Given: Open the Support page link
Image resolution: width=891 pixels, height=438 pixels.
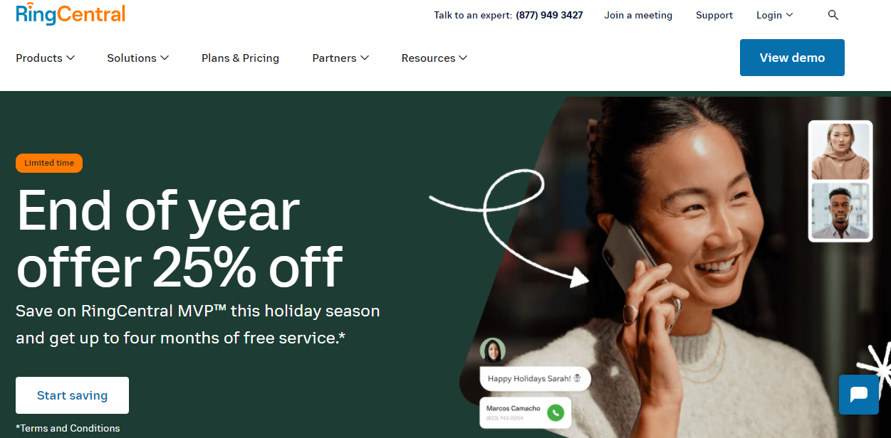Looking at the screenshot, I should [714, 15].
